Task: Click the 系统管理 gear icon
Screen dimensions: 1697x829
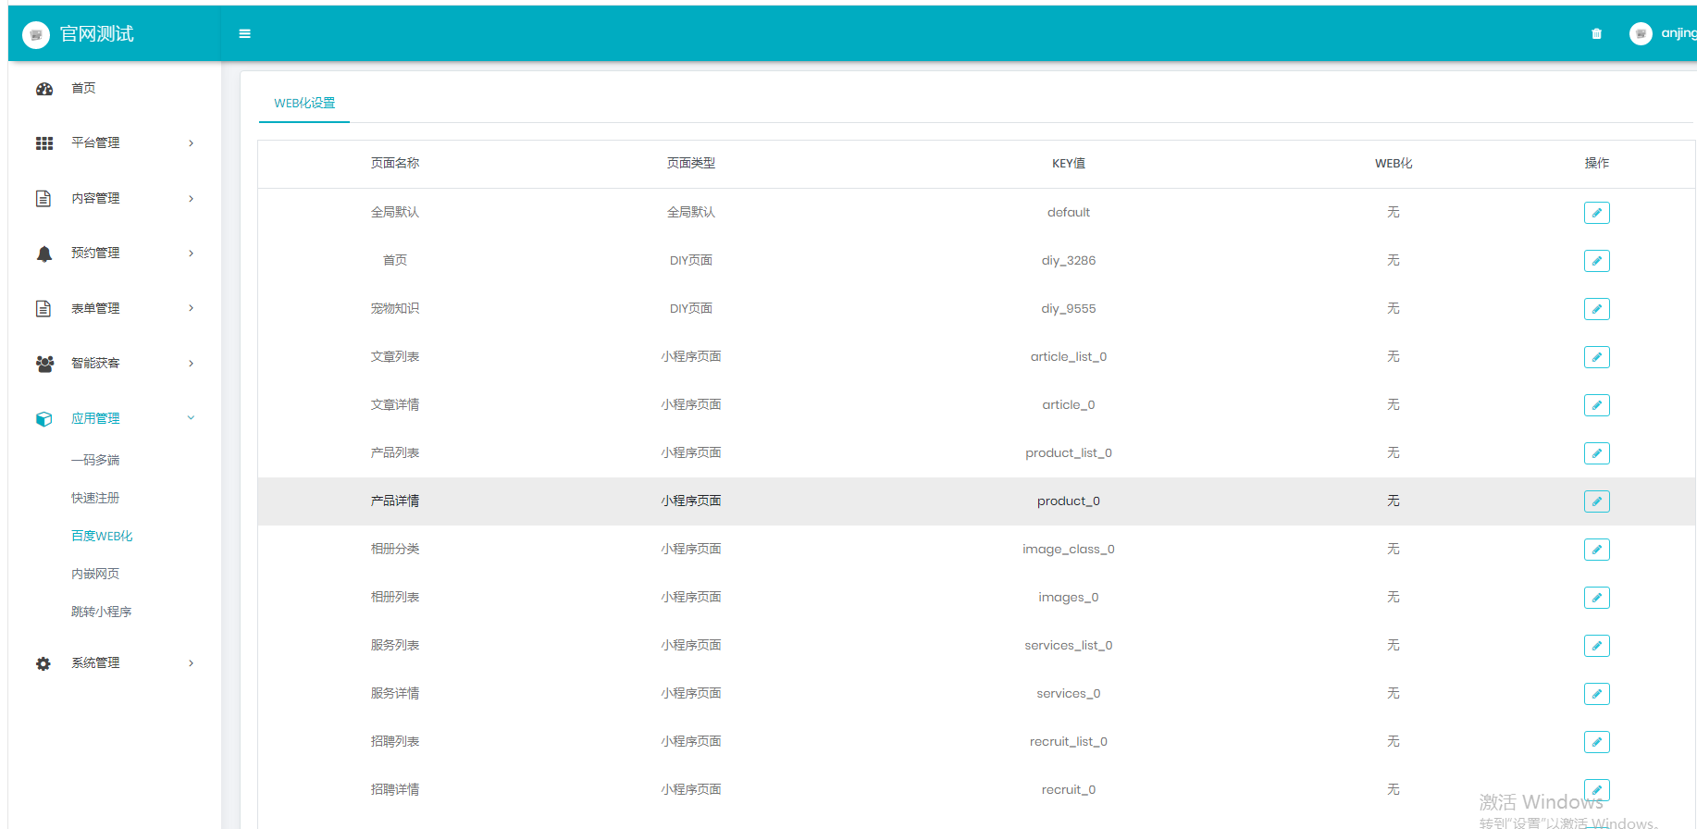Action: (43, 663)
